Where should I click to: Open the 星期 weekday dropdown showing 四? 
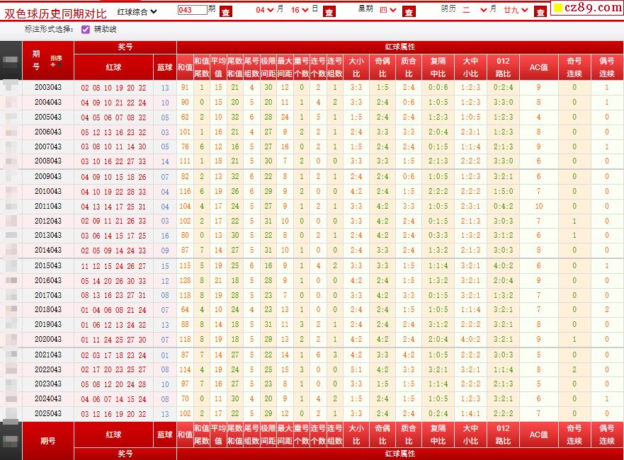(387, 10)
